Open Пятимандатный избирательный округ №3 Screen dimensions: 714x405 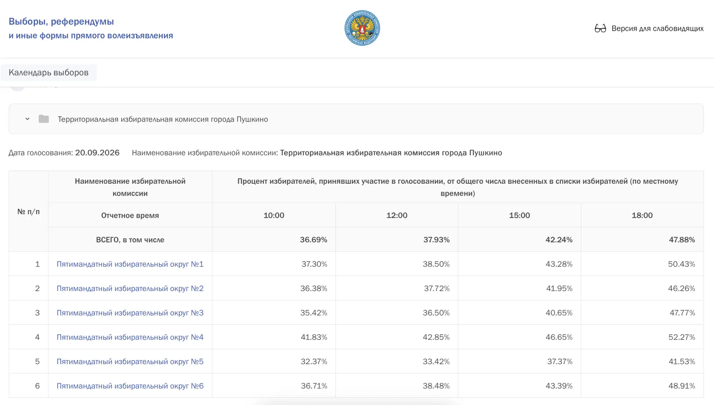tap(130, 313)
